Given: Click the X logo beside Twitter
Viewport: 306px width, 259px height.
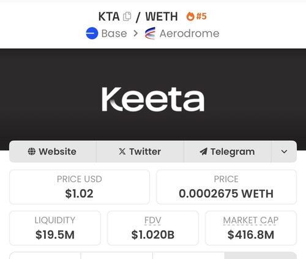Looking at the screenshot, I should point(122,151).
